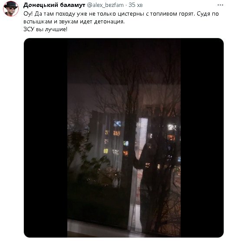Click the text ЗСУ вы лучшие!
The width and height of the screenshot is (228, 241).
46,29
